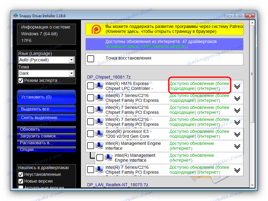Click device icon on indented Management Engine entry
268x201 pixels.
(x=108, y=157)
